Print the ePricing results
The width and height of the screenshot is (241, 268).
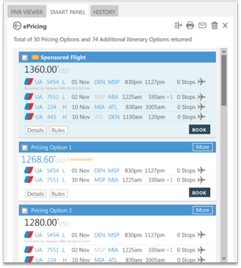190,25
